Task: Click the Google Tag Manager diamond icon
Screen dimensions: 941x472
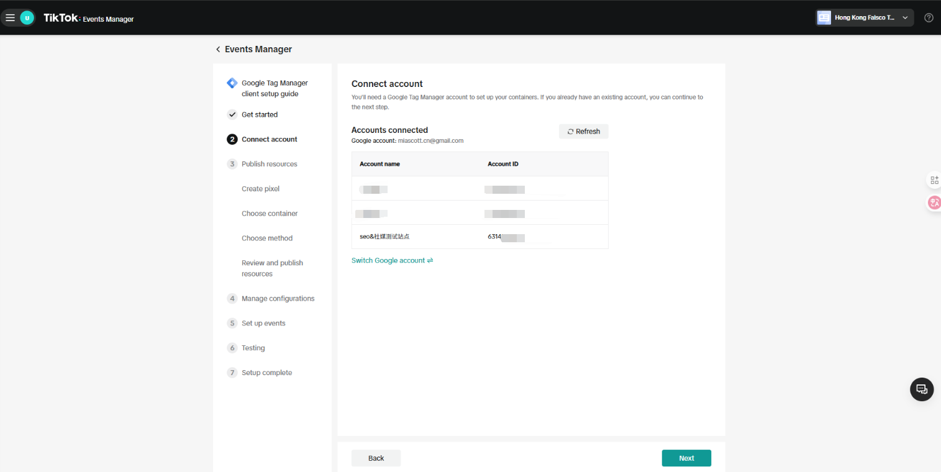Action: [232, 83]
